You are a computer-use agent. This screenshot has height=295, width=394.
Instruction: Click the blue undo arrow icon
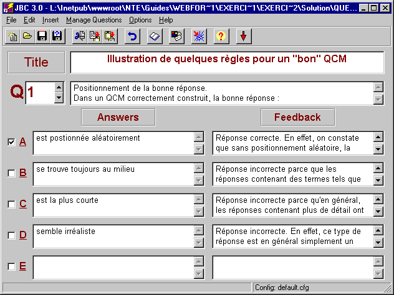point(132,36)
